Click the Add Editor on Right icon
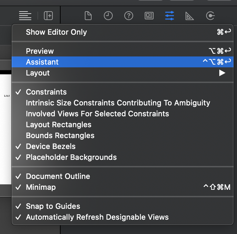Screen dimensions: 237x234 [49, 16]
